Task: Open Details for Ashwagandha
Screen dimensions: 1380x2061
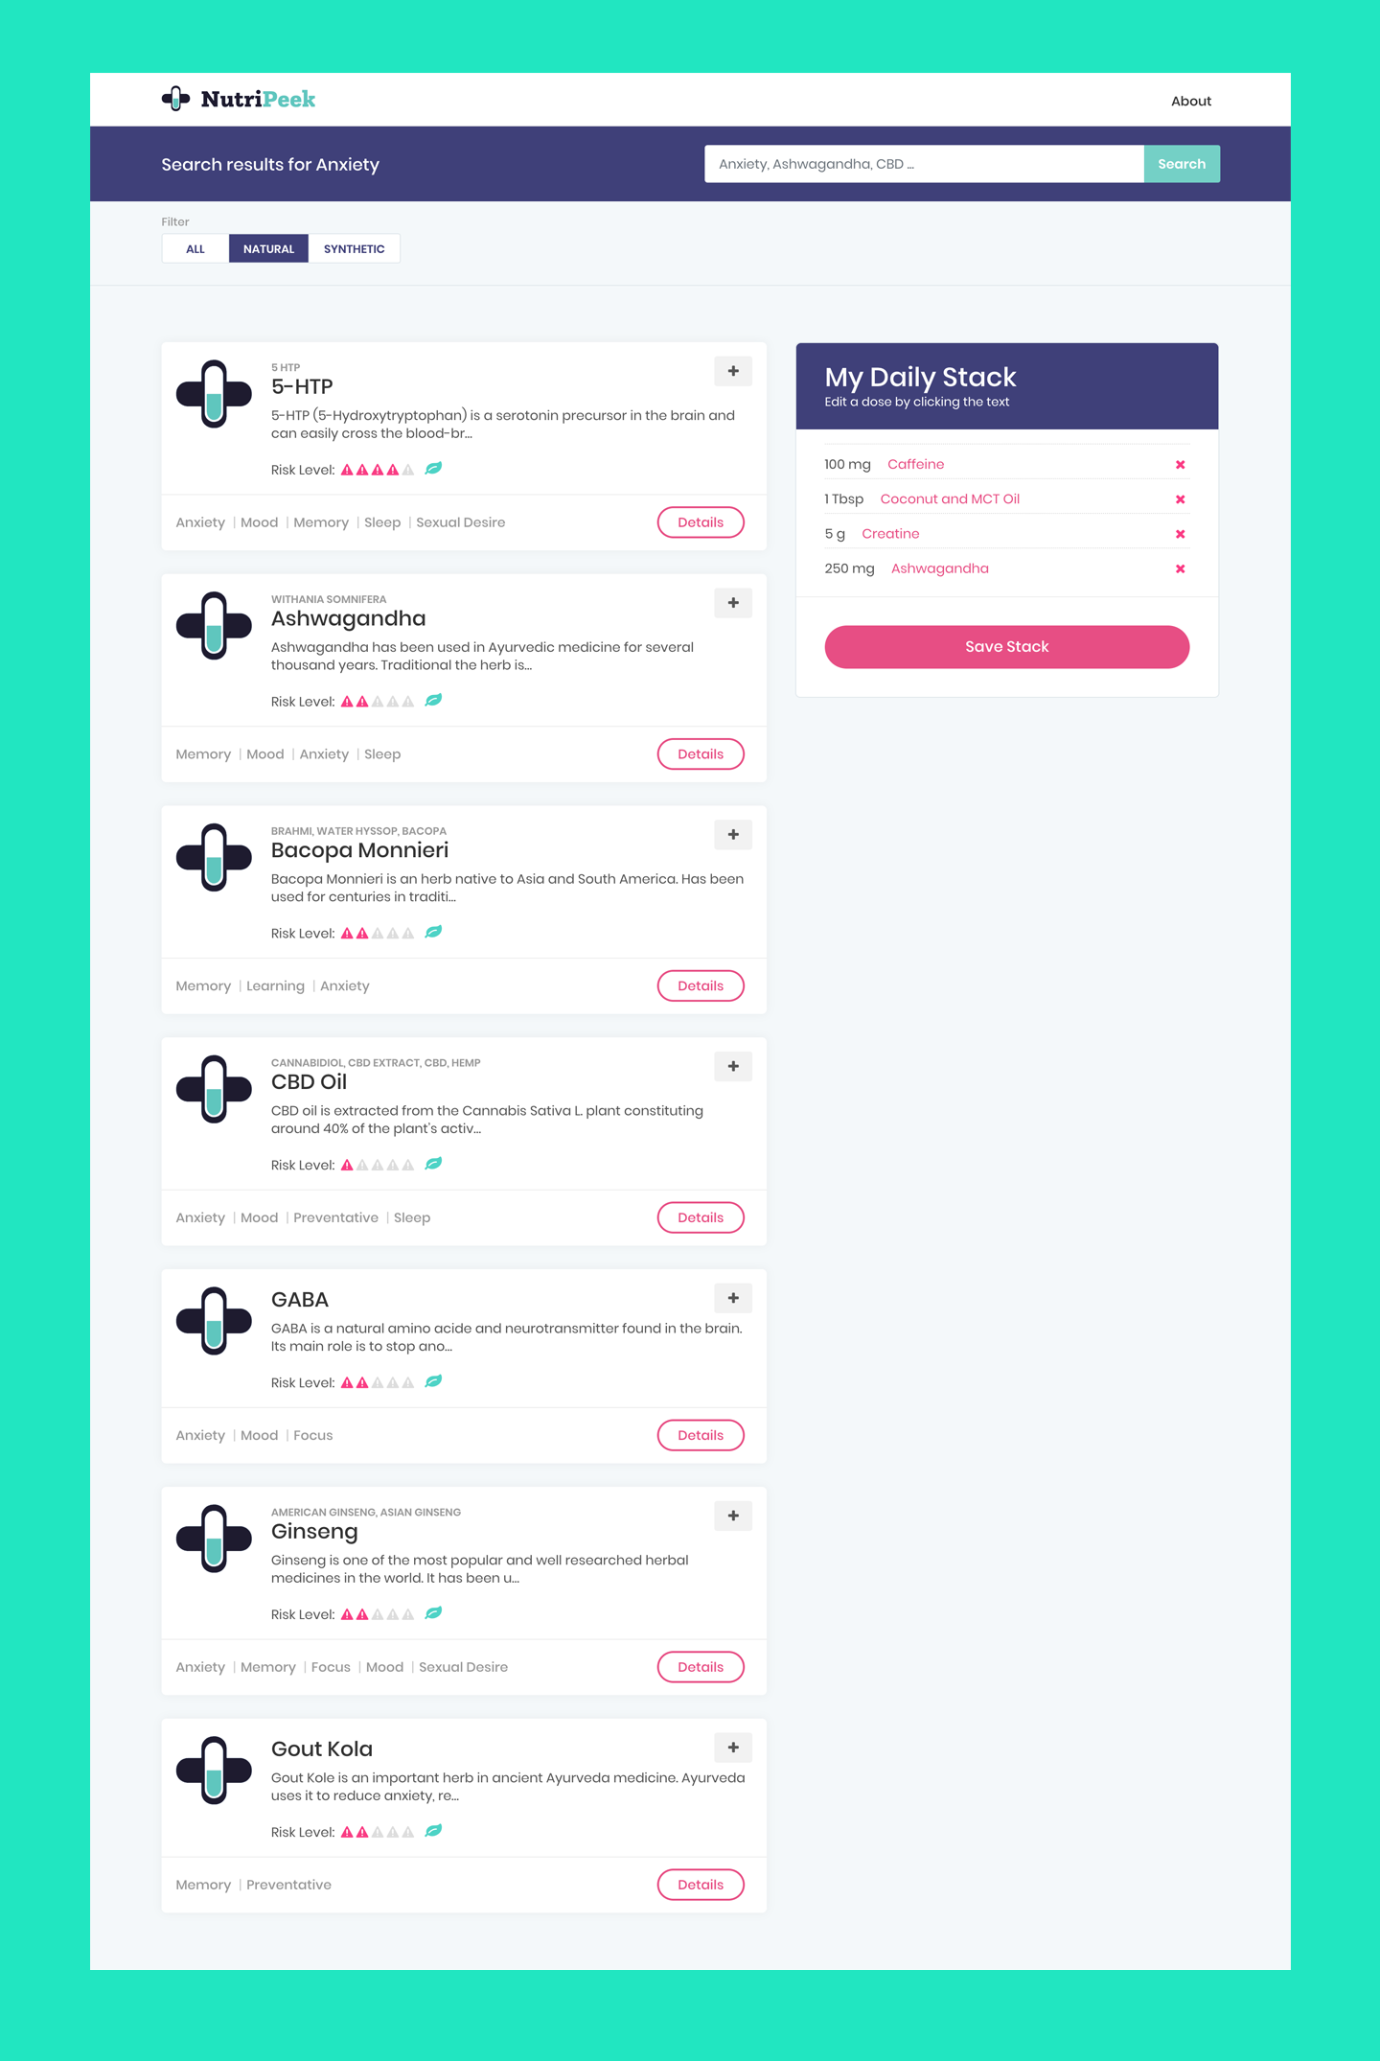Action: click(701, 754)
